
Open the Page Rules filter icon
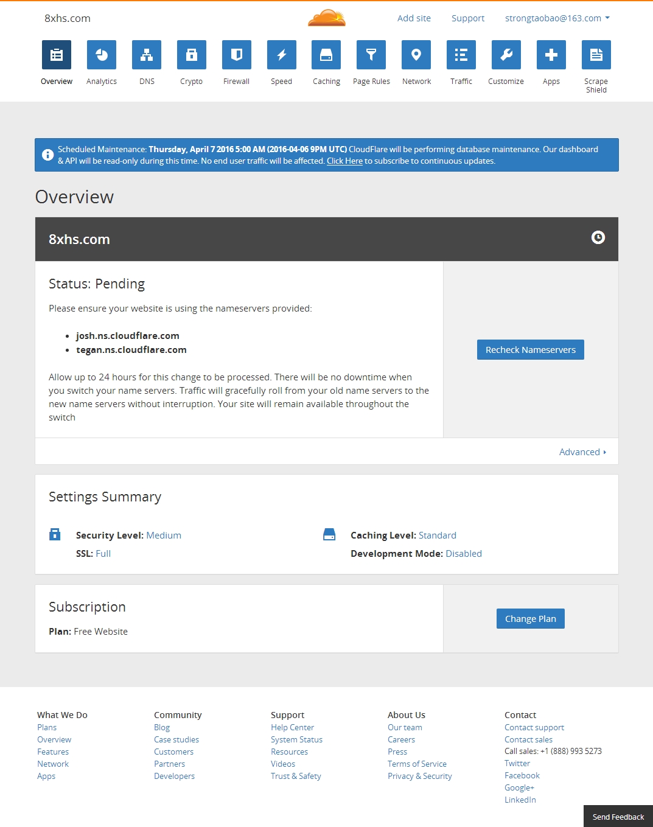pos(371,55)
